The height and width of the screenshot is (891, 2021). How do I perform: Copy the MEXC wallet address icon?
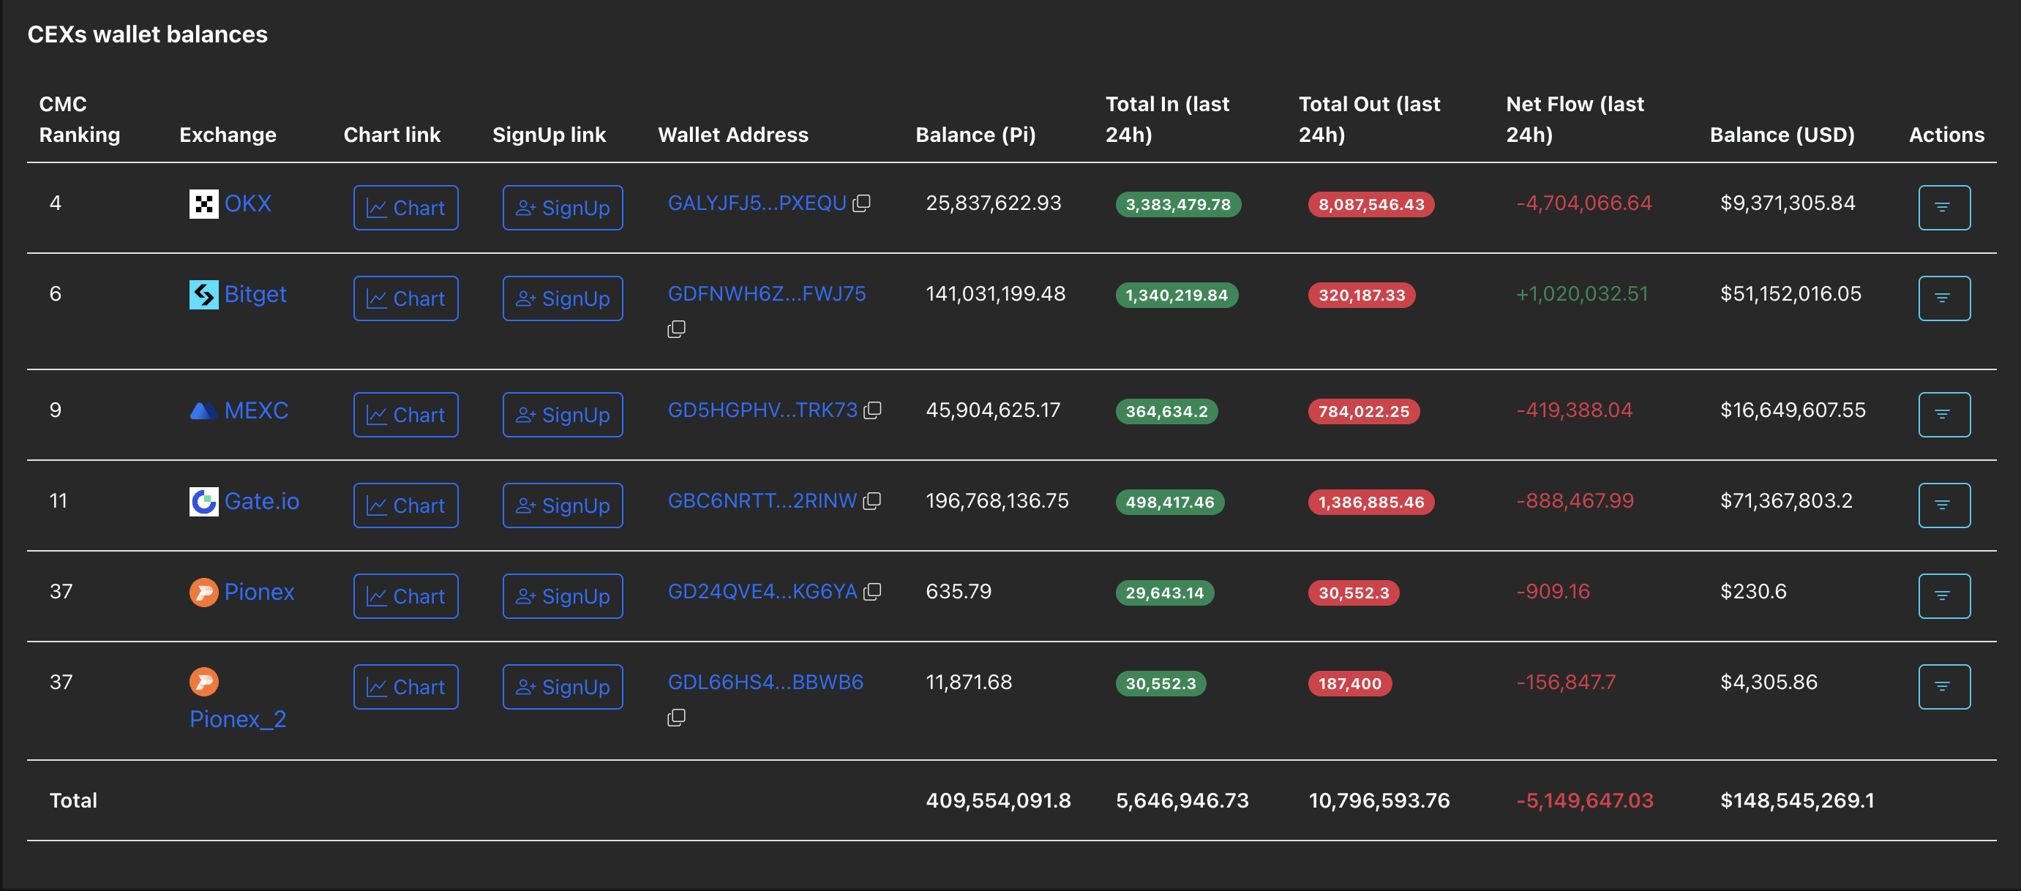point(872,410)
